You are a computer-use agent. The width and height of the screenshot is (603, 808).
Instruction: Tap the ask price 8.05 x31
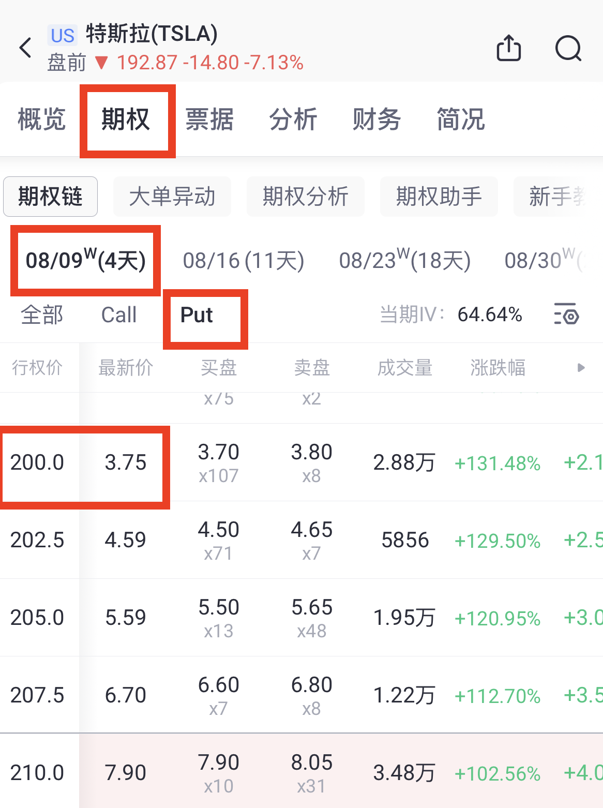[312, 774]
